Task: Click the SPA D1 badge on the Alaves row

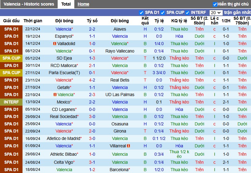Action: 11,29
